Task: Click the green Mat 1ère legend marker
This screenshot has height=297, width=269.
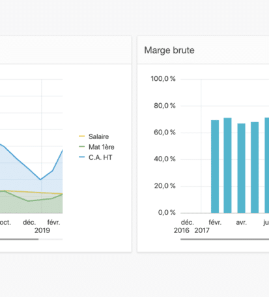Action: tap(81, 147)
